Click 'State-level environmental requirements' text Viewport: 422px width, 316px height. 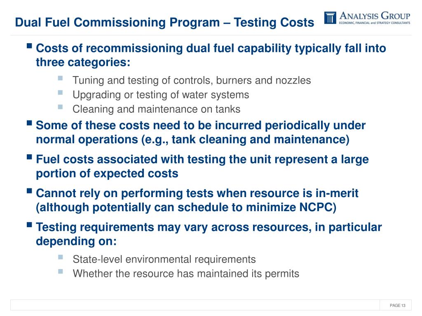pyautogui.click(x=164, y=259)
